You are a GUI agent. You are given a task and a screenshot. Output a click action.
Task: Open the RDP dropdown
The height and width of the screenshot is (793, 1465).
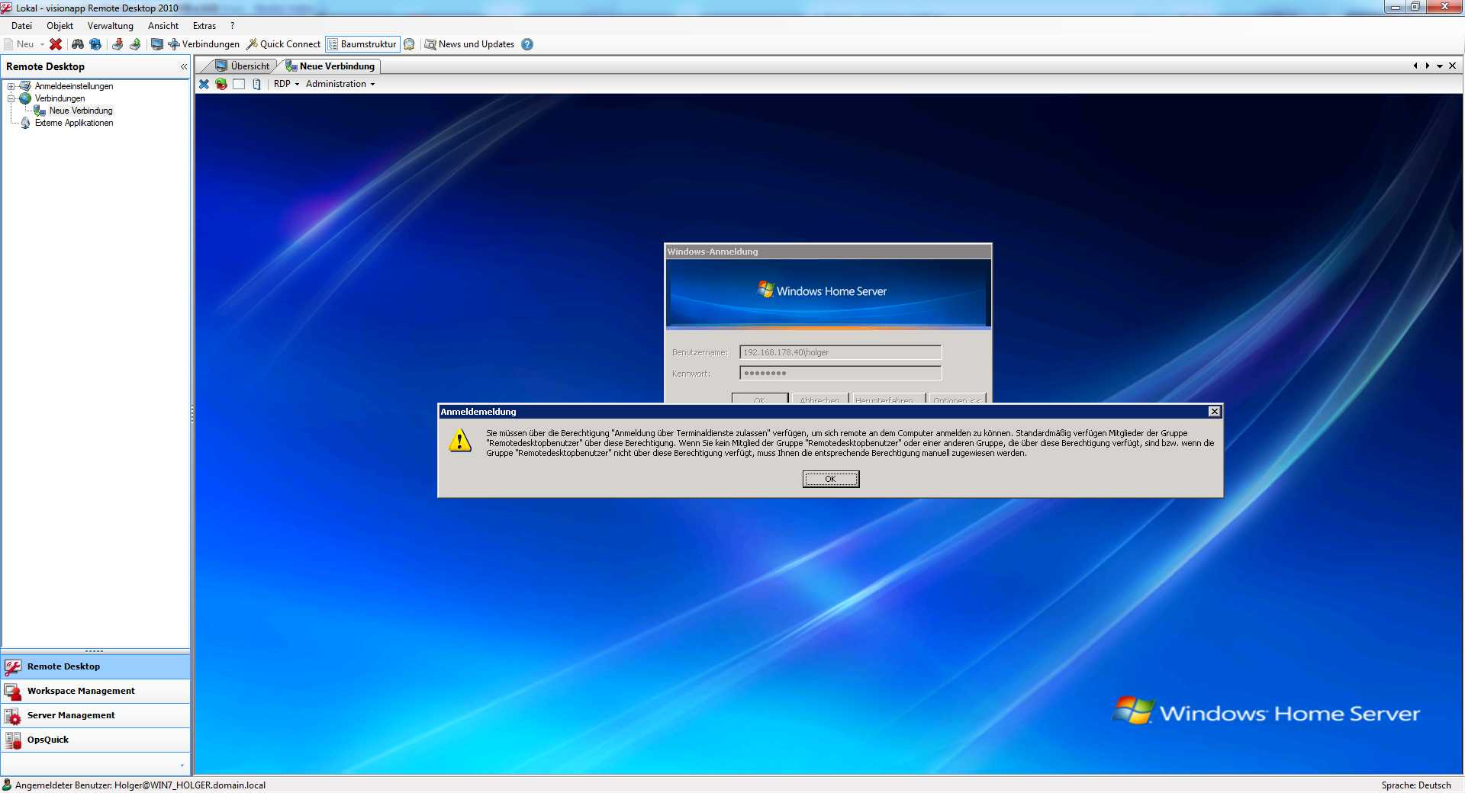point(286,84)
